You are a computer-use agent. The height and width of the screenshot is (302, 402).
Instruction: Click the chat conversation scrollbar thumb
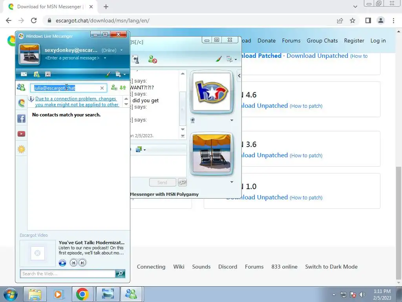[183, 109]
